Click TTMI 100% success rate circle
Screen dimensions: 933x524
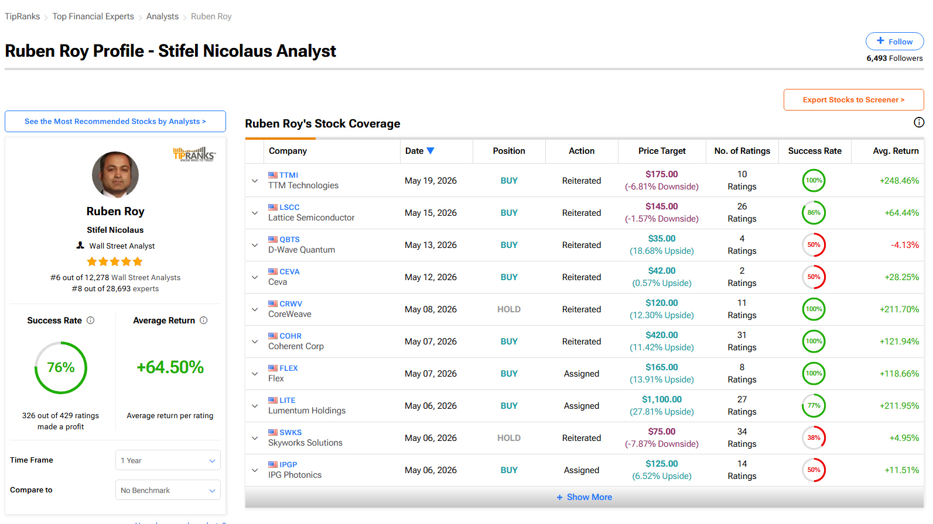point(814,181)
